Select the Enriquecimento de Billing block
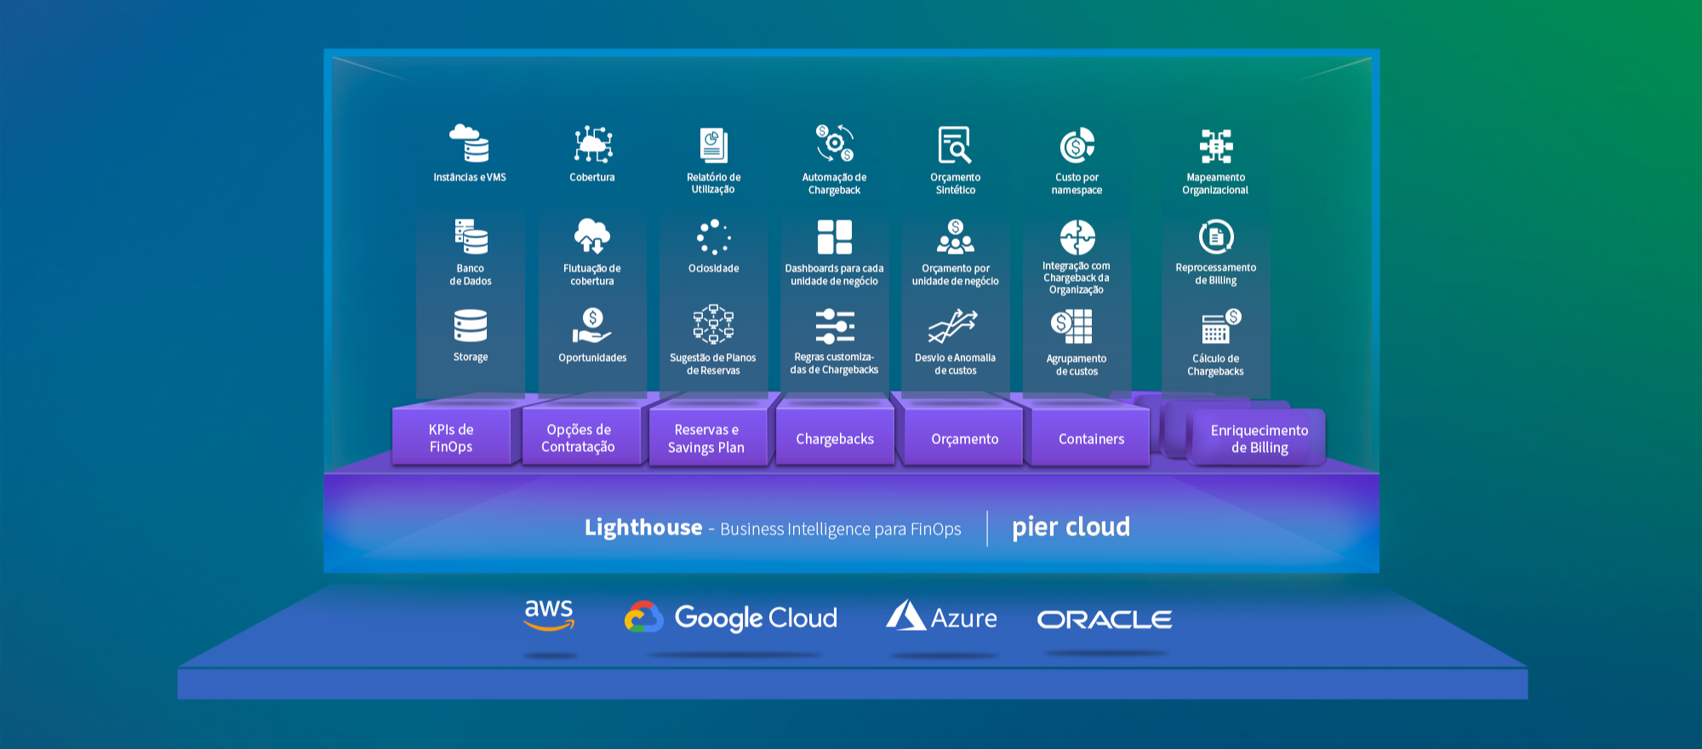This screenshot has width=1702, height=749. coord(1259,438)
